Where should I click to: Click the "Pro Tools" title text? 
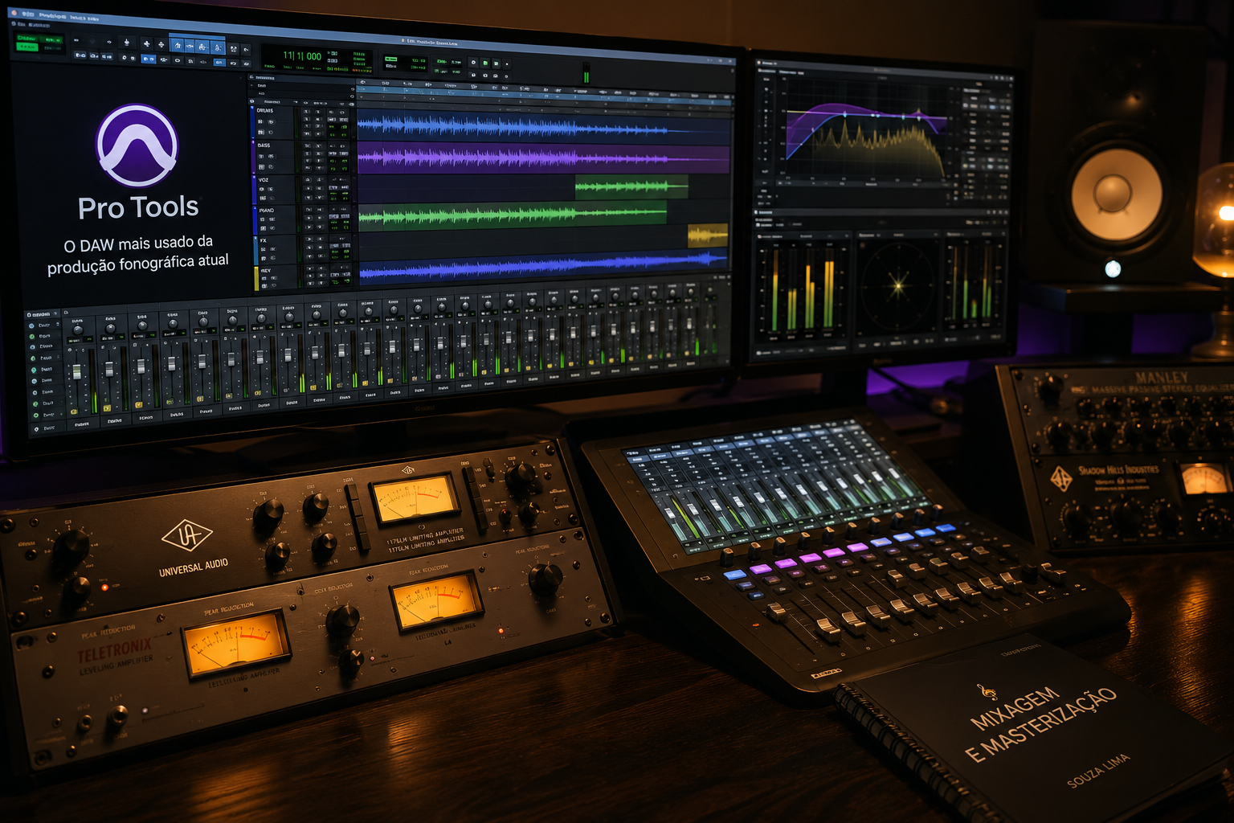pos(138,207)
